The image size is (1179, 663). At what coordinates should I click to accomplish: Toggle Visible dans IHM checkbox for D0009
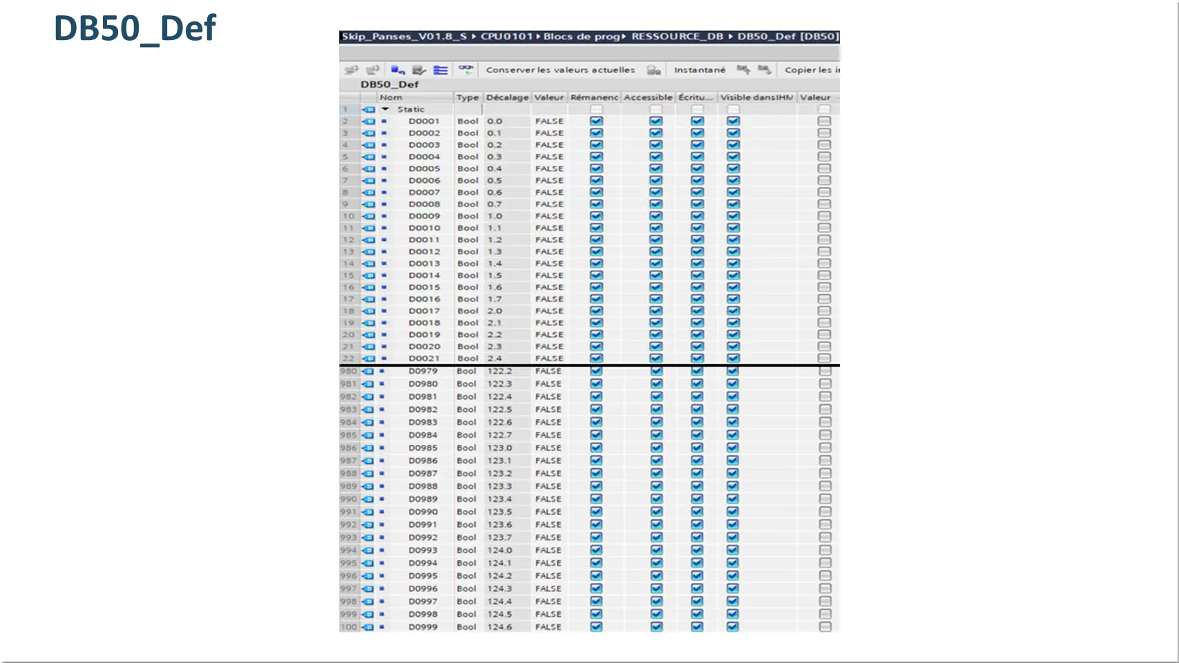734,216
